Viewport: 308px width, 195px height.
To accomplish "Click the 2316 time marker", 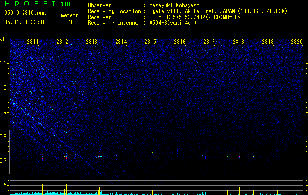I will coord(180,41).
